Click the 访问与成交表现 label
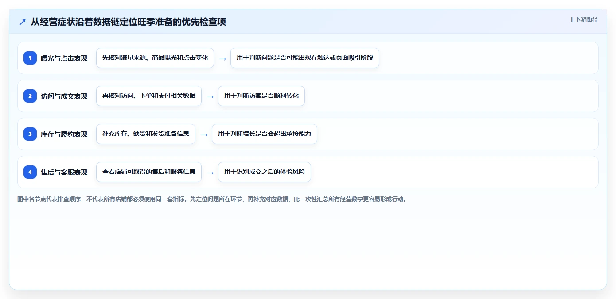Viewport: 616px width, 299px height. 64,96
